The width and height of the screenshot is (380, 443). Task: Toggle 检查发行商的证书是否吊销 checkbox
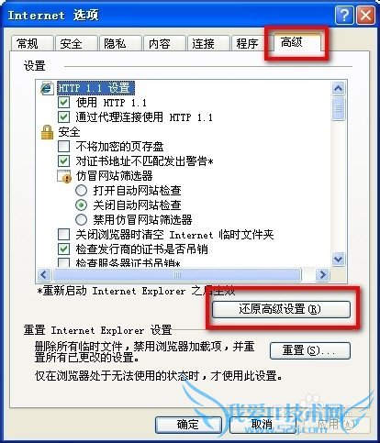(63, 249)
